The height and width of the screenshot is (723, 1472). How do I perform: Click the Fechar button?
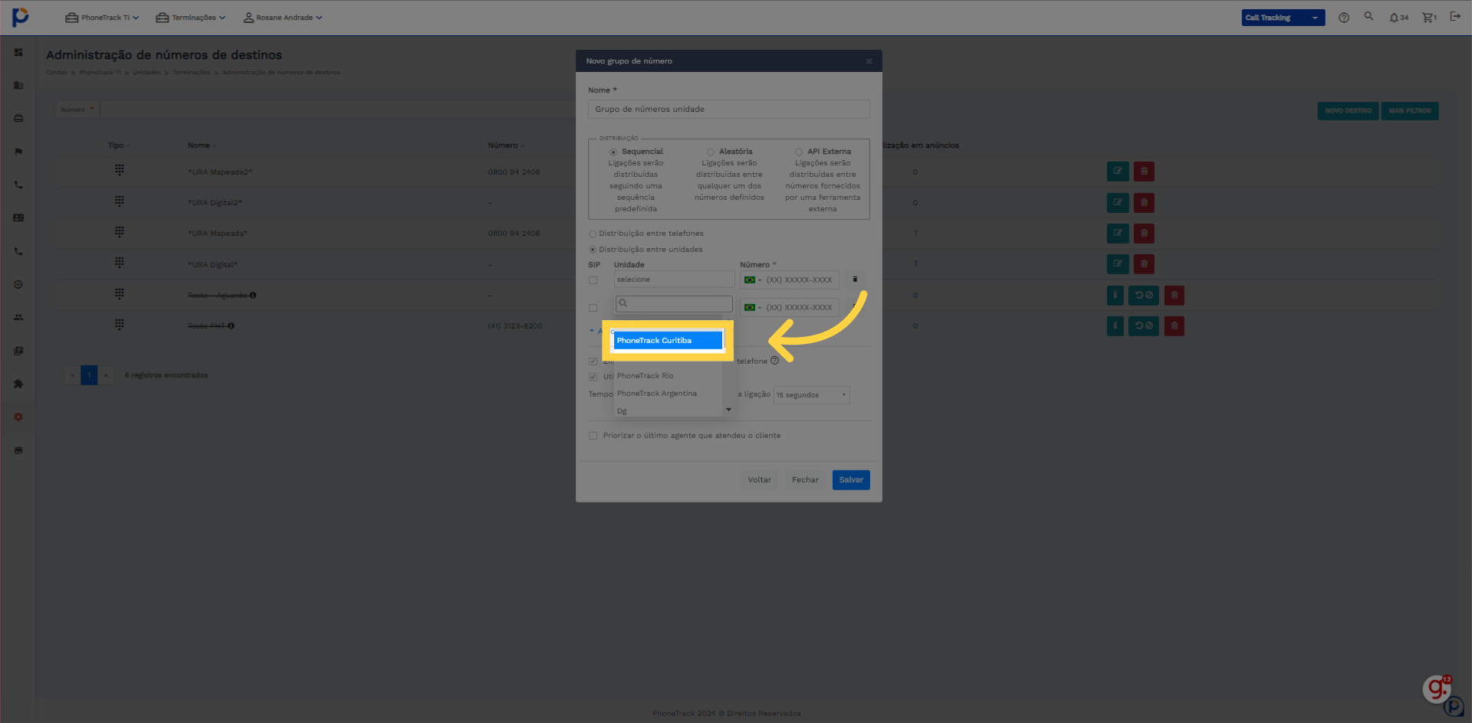(805, 480)
